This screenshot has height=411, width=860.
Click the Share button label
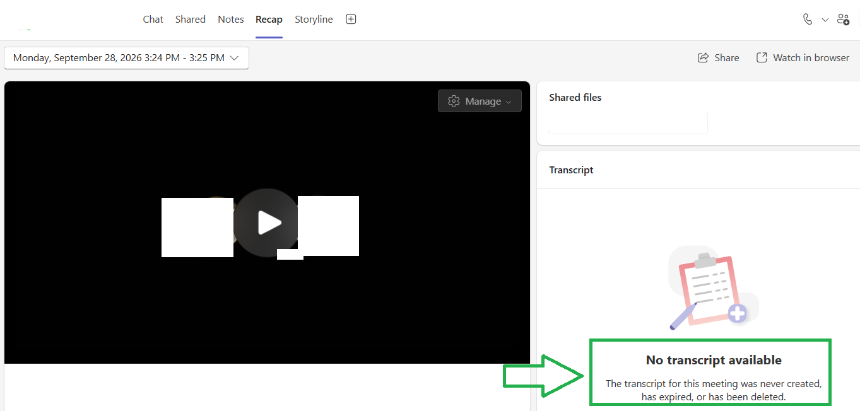pyautogui.click(x=727, y=58)
